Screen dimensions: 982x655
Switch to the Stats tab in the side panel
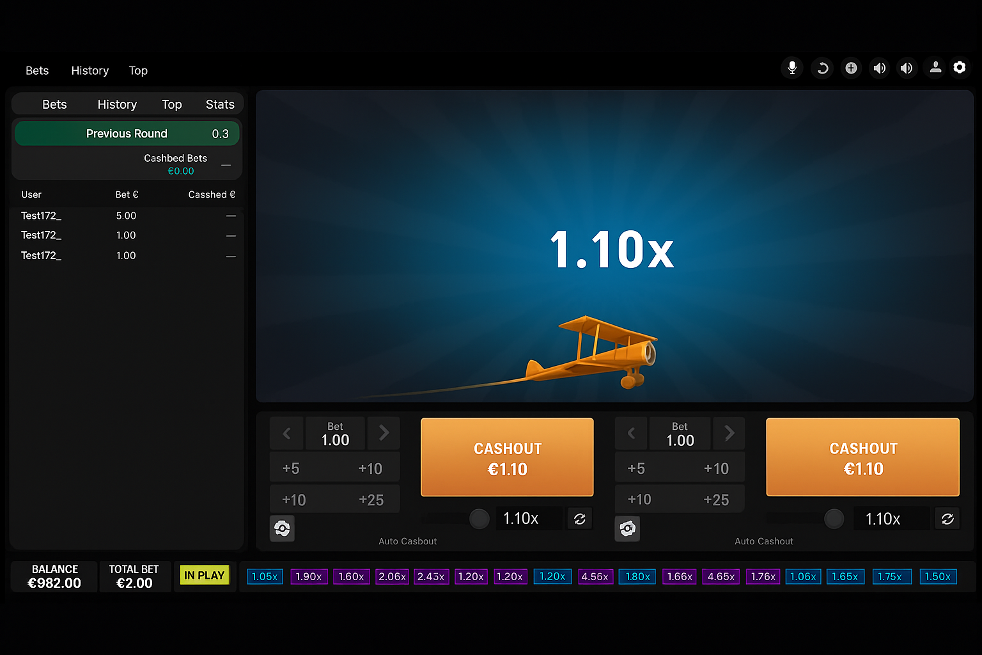220,104
